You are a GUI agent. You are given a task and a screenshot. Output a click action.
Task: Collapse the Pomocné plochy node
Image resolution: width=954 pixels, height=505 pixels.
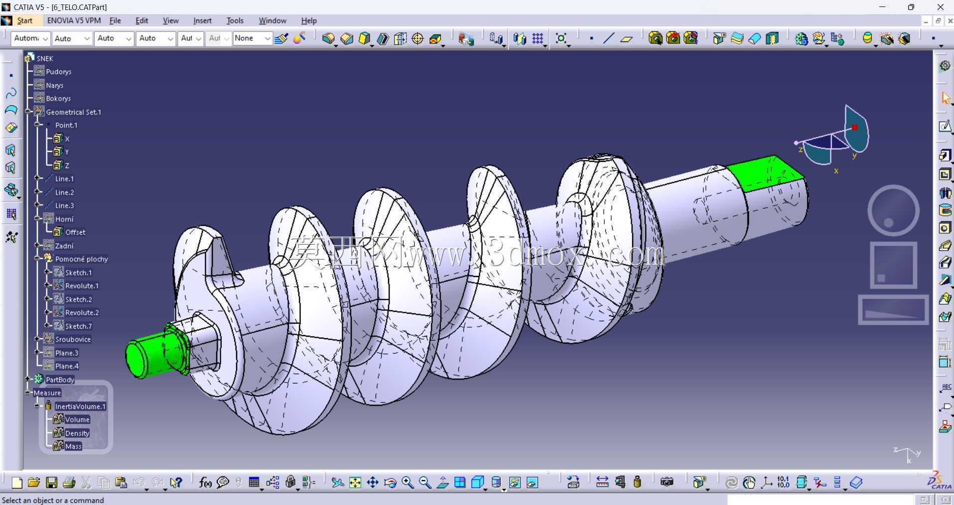tap(37, 258)
